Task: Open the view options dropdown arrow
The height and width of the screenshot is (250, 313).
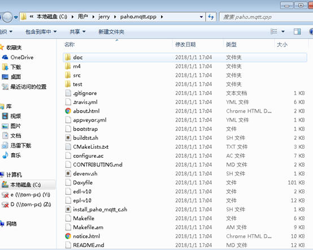Action: click(283, 31)
